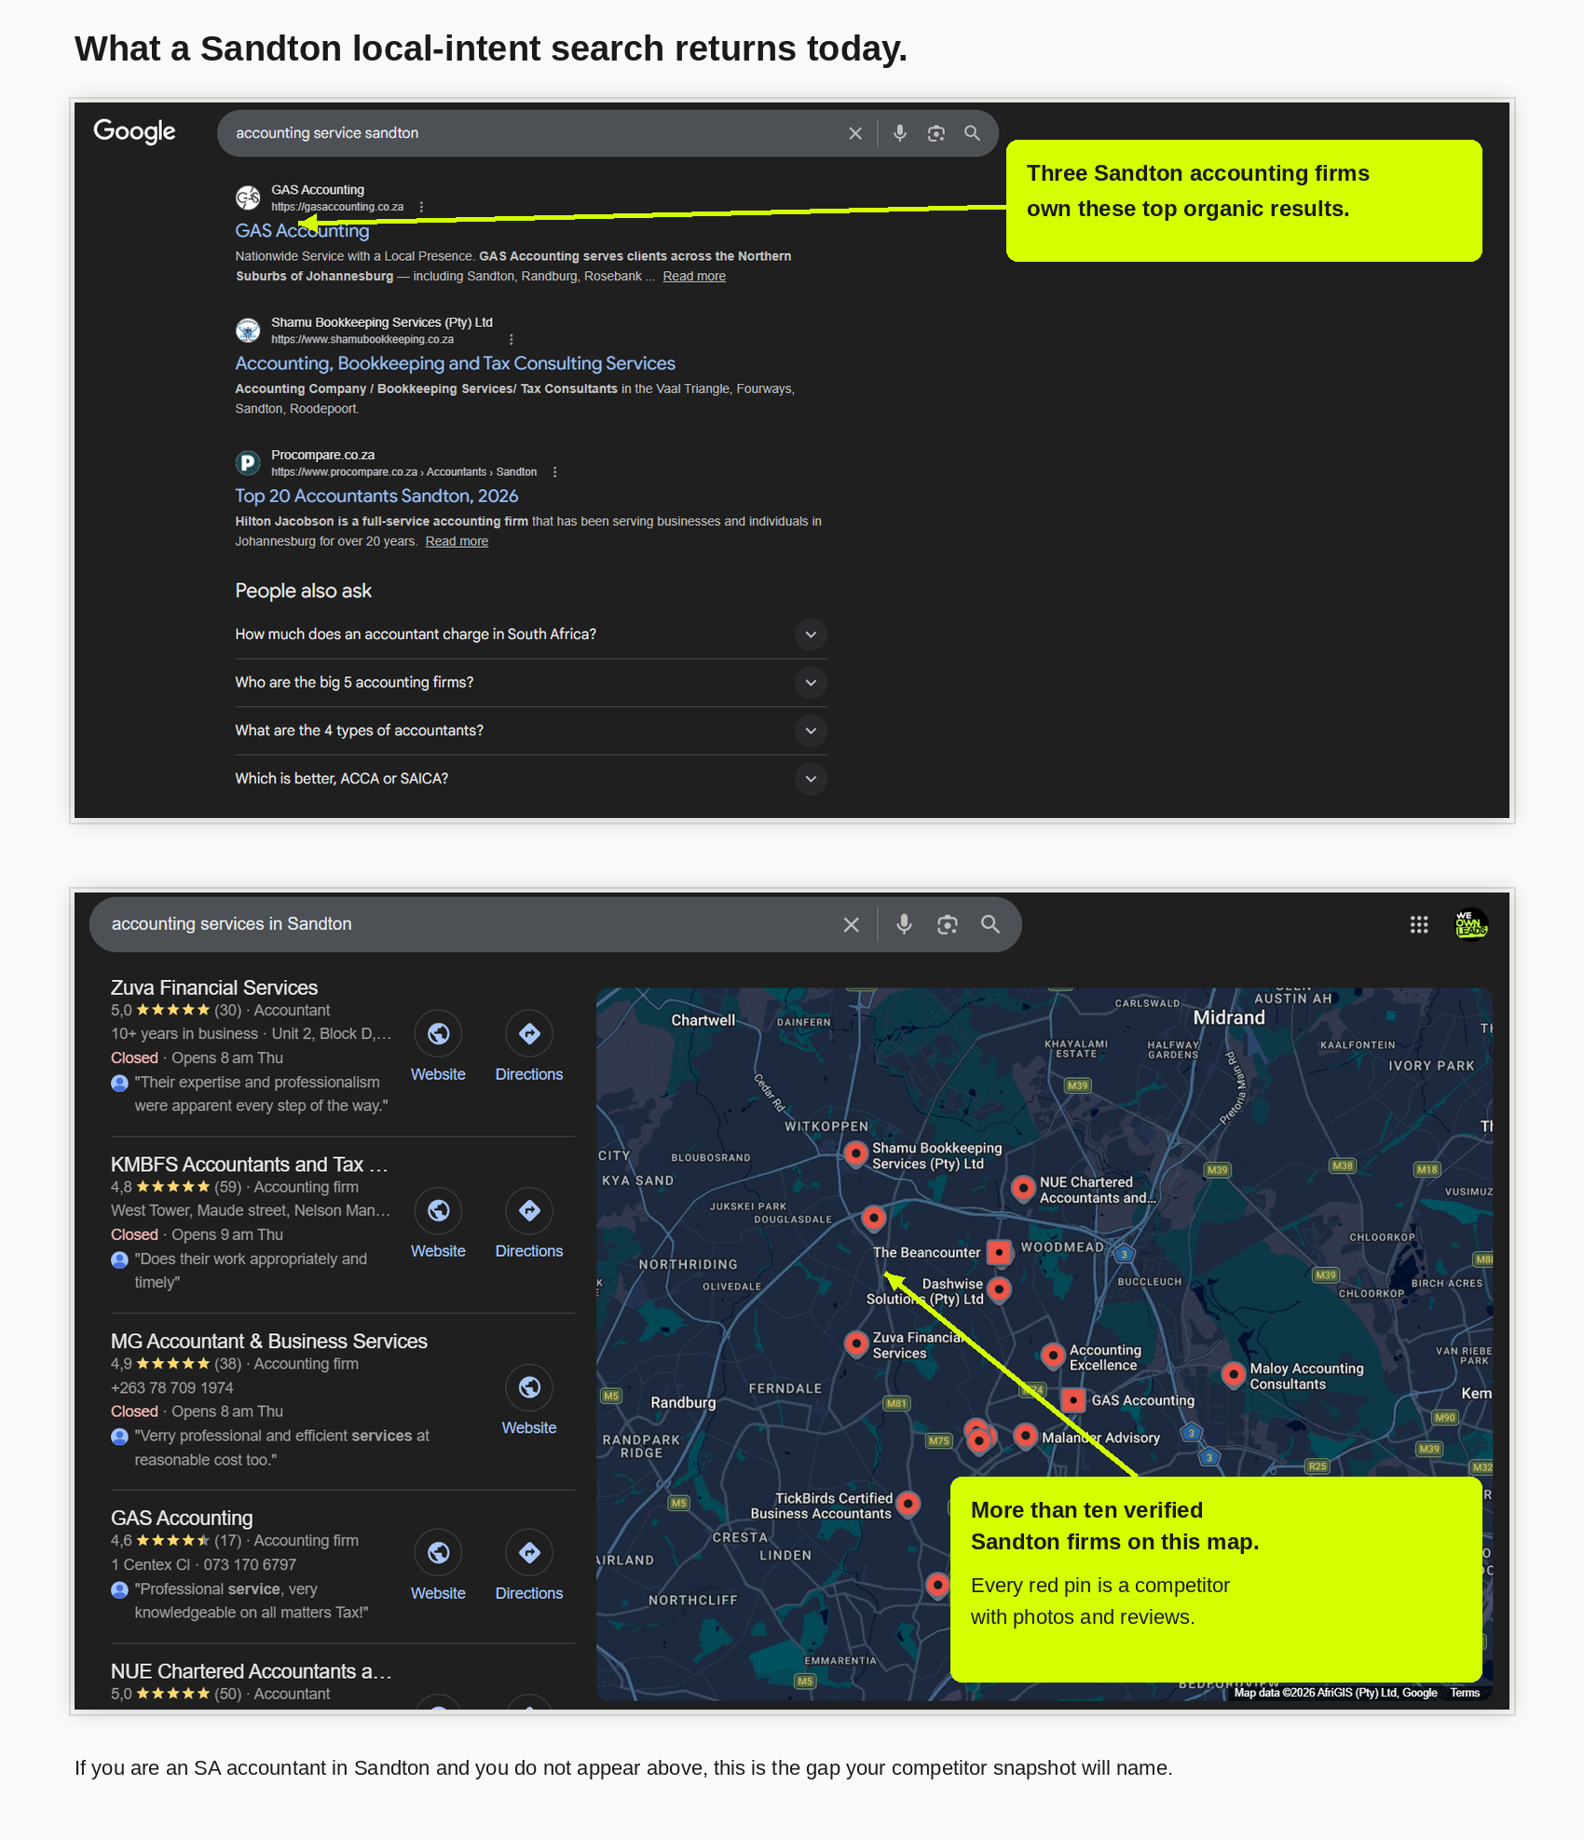The width and height of the screenshot is (1584, 1840).
Task: Open the MG Accountant & Business Services listing title
Action: tap(269, 1342)
